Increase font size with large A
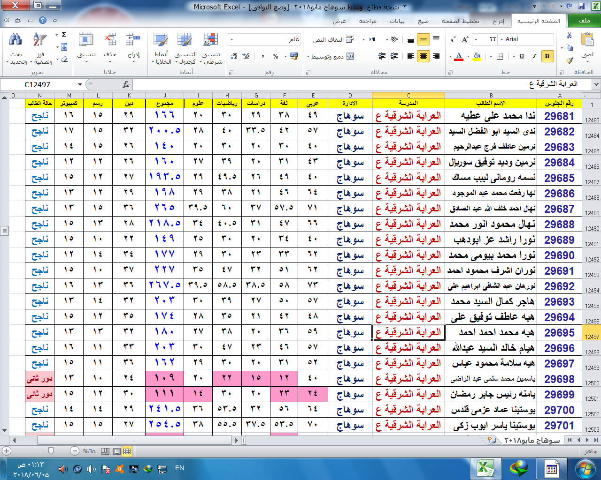The image size is (601, 480). click(465, 40)
